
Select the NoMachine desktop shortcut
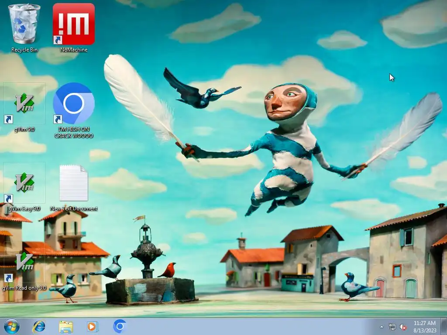click(73, 27)
